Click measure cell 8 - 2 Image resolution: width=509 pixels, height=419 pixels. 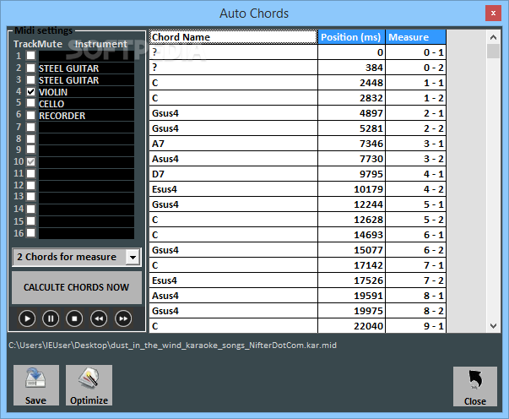[416, 311]
